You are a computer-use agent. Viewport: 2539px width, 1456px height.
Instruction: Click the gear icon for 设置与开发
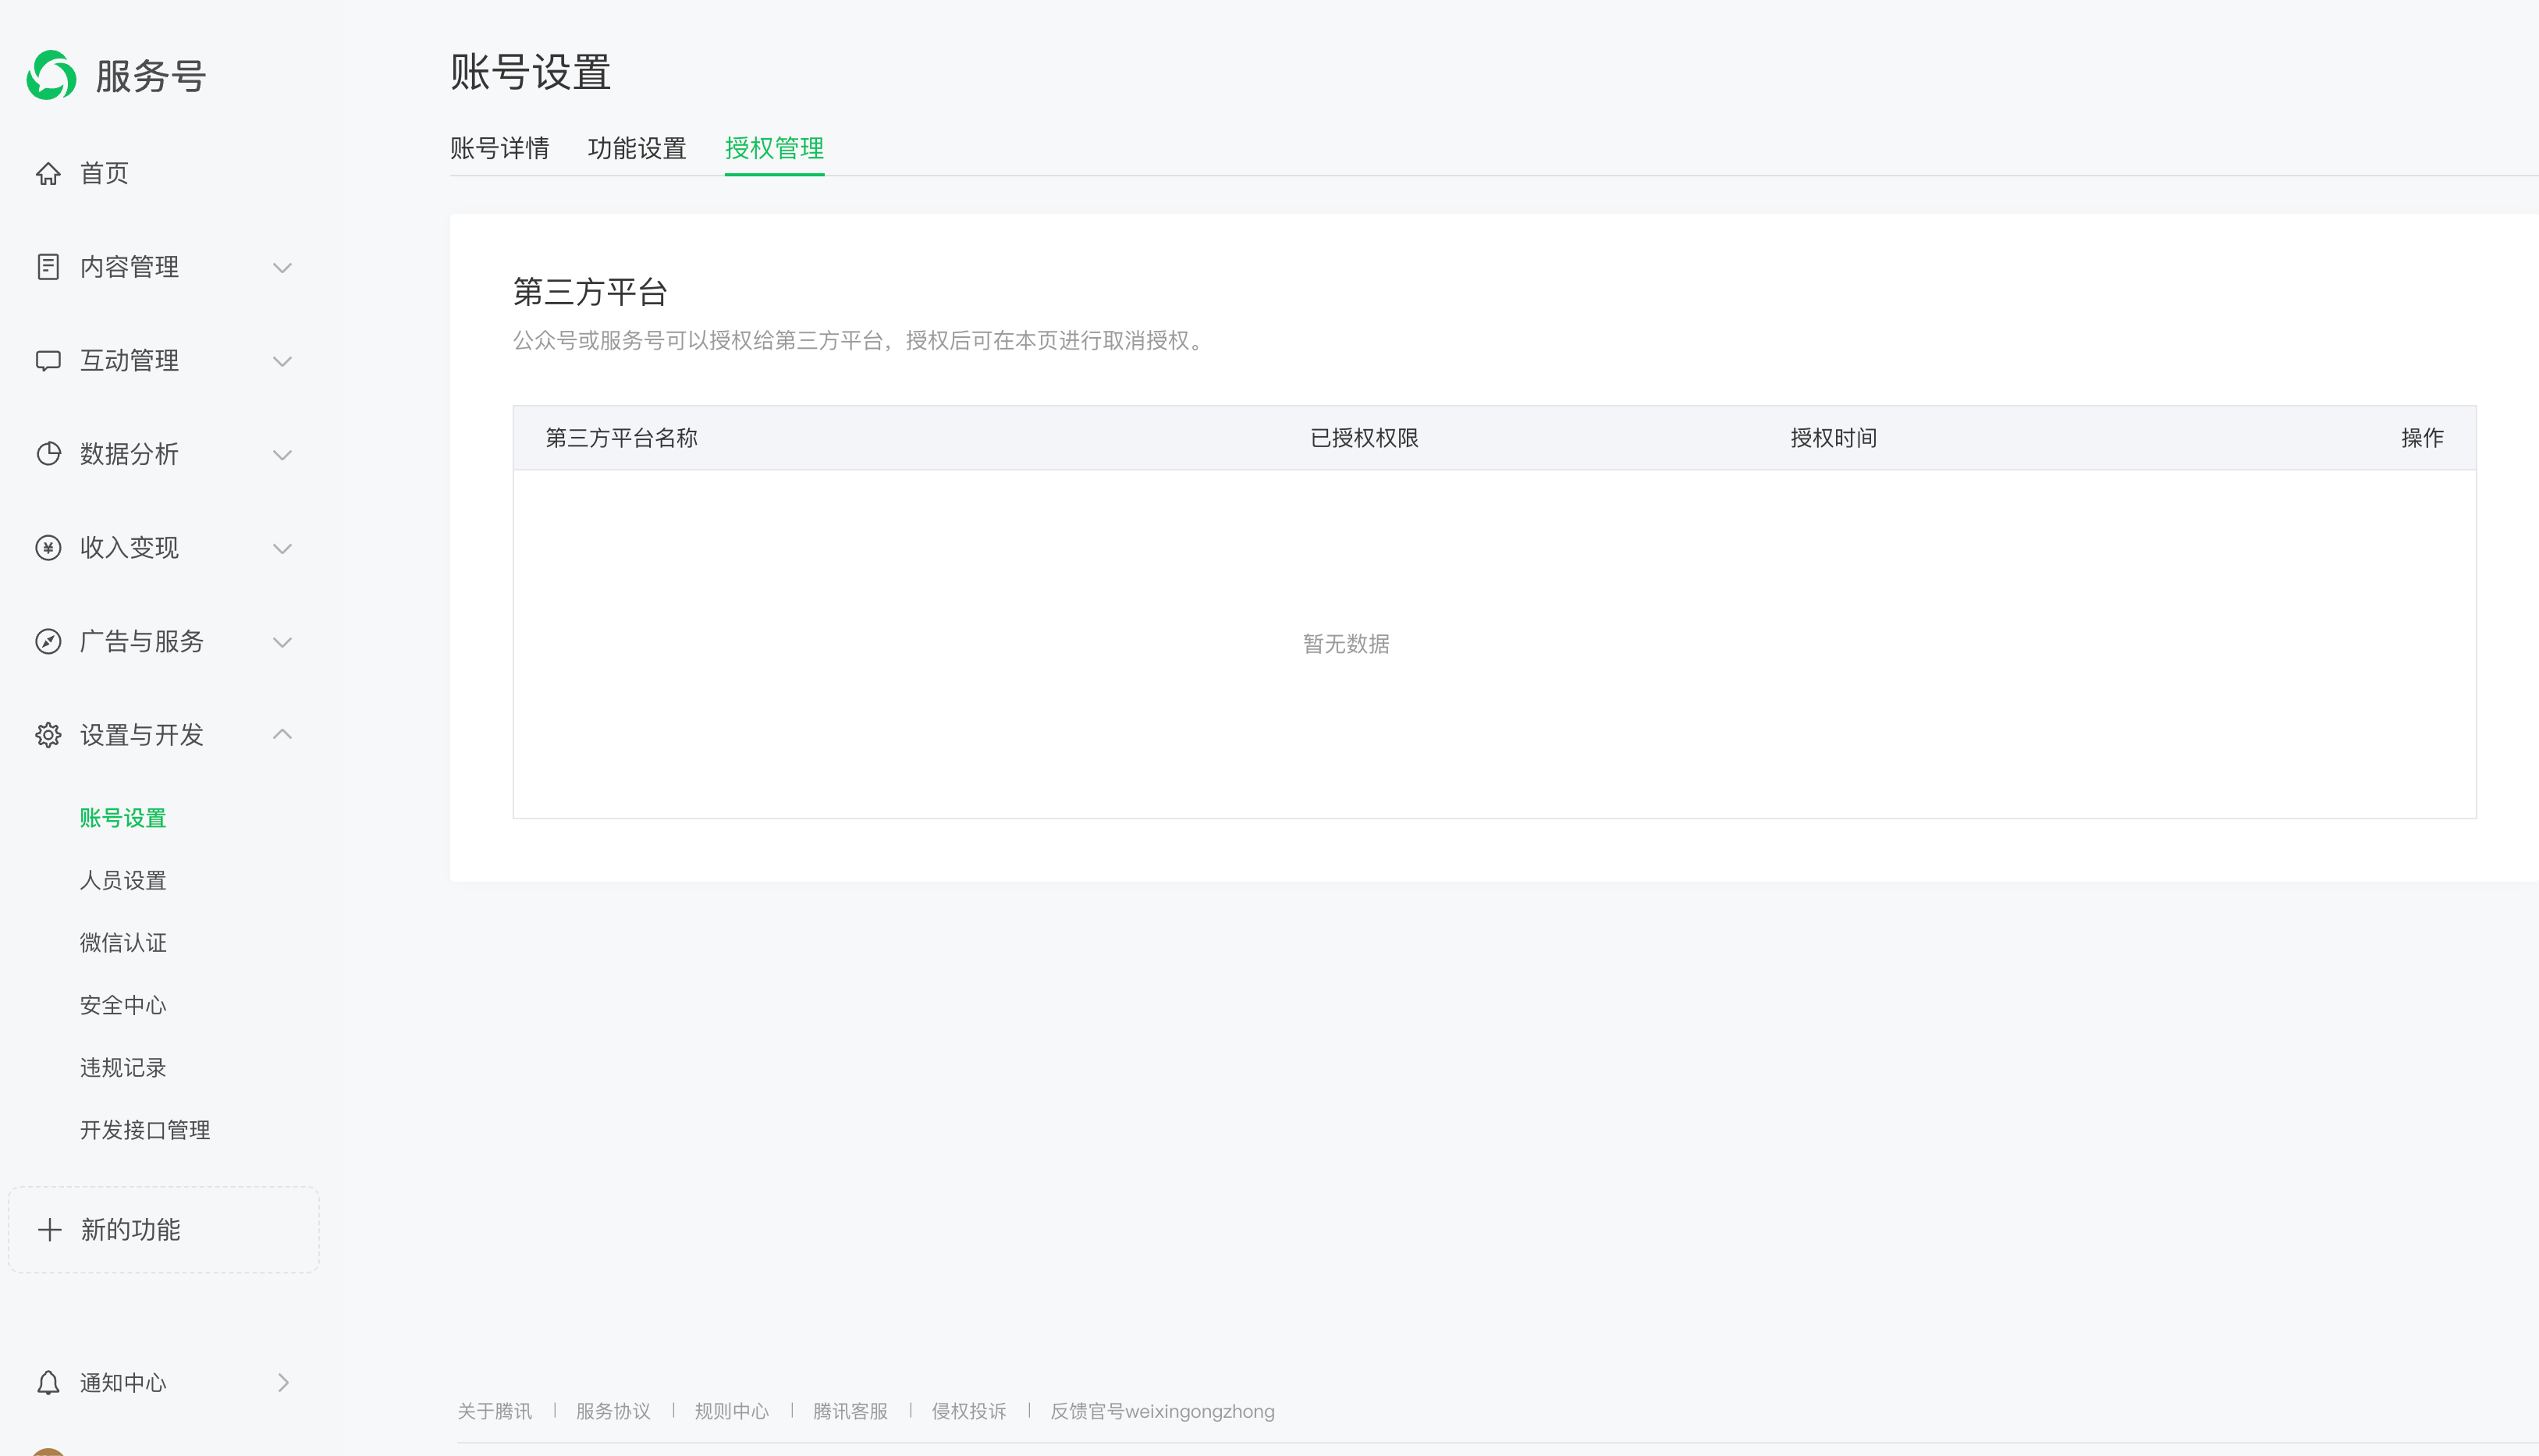point(48,735)
